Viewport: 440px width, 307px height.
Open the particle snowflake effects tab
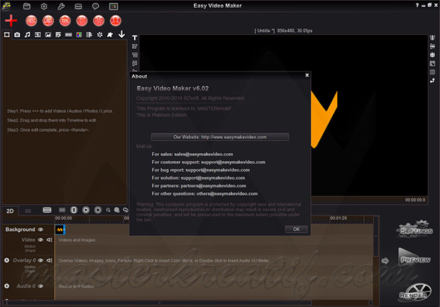click(x=99, y=35)
